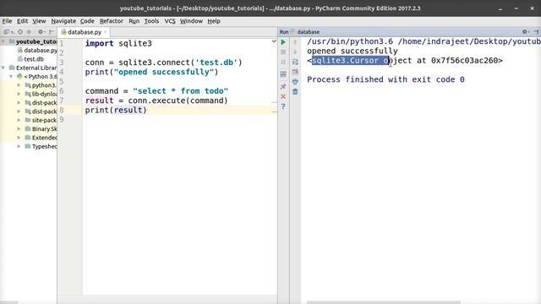The width and height of the screenshot is (541, 304).
Task: Select the Python 3.6 interpreter label
Action: tap(41, 77)
